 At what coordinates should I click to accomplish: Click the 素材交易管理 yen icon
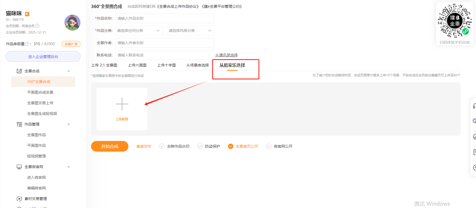pyautogui.click(x=19, y=199)
